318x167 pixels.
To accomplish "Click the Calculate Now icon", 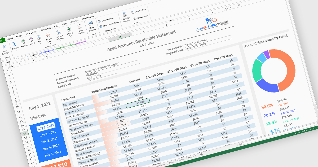I will click(x=132, y=12).
